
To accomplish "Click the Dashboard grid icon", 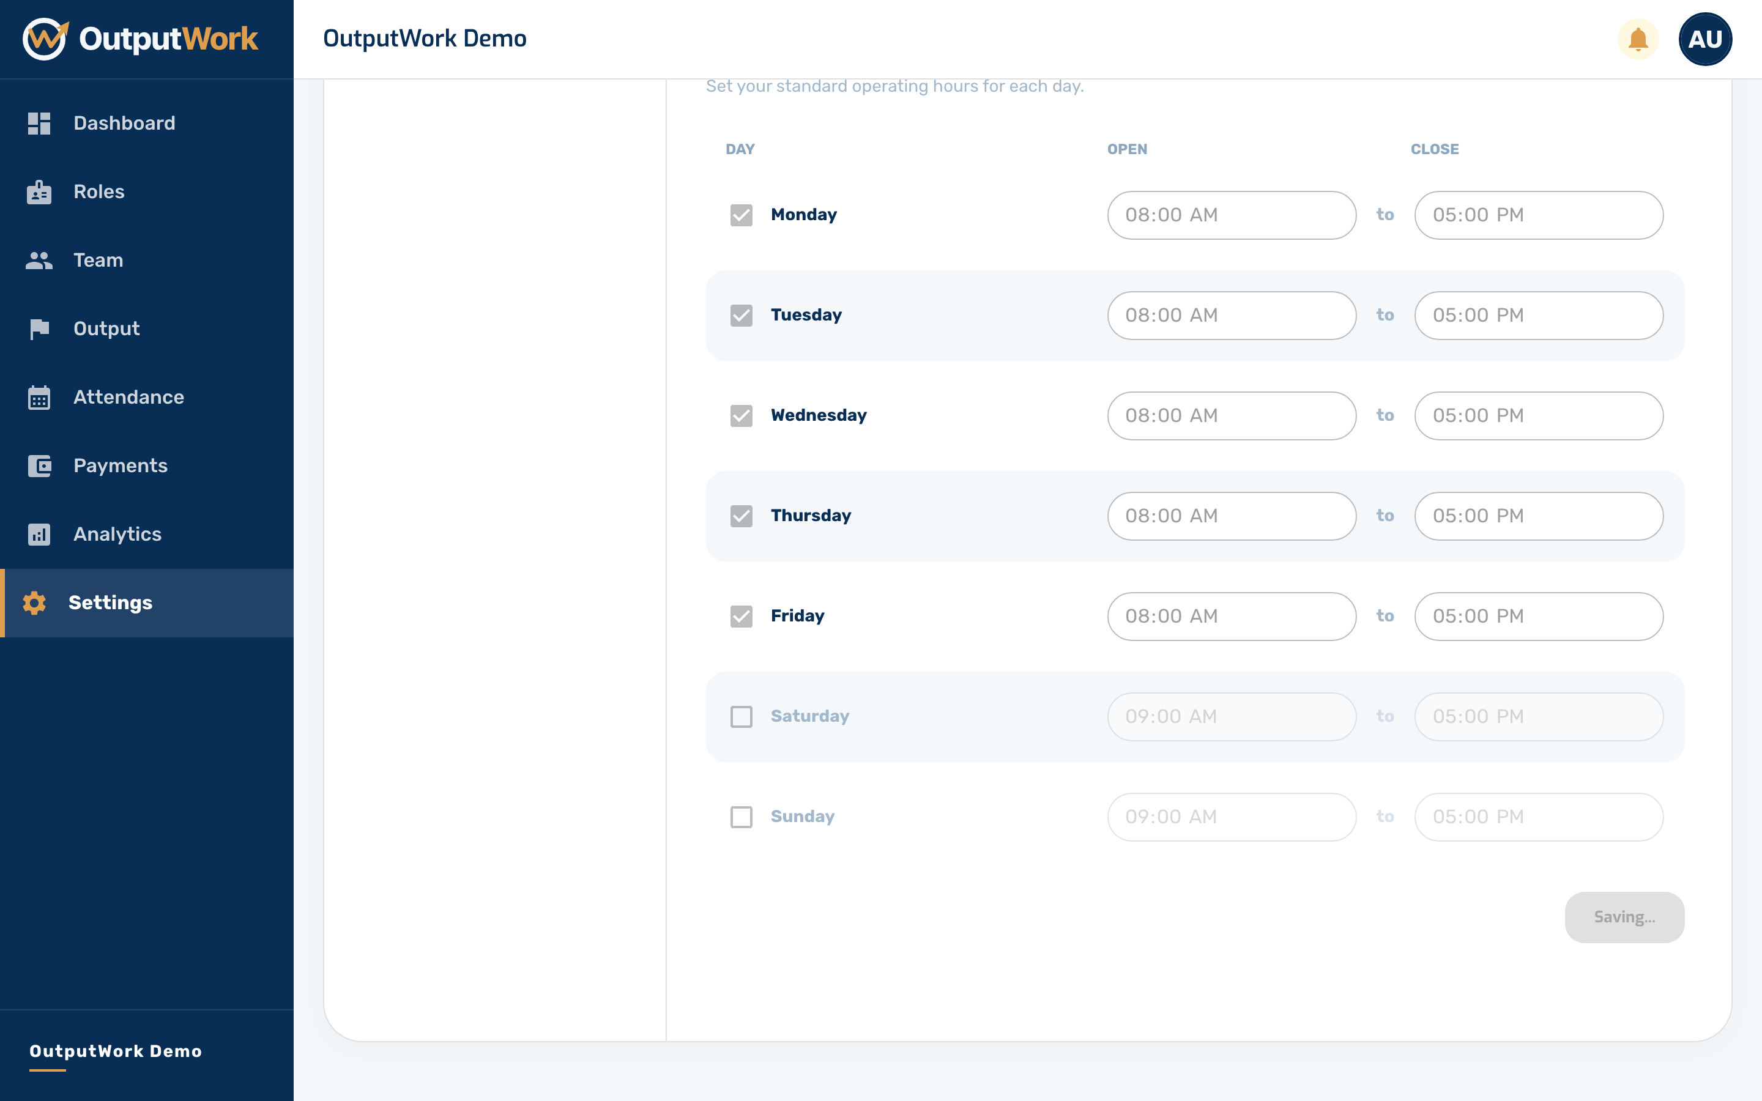I will 39,123.
